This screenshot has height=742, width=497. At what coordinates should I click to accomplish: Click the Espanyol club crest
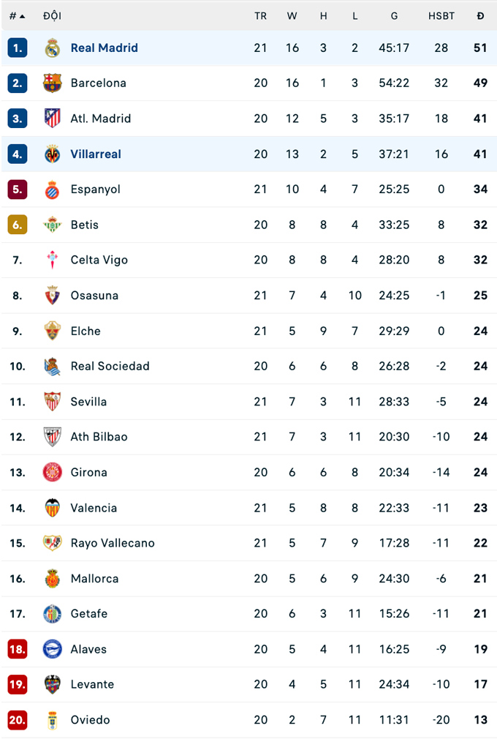click(52, 190)
